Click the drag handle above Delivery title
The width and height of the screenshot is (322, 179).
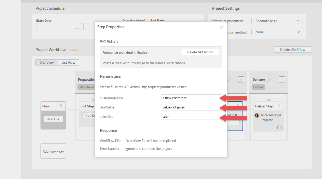269,74
